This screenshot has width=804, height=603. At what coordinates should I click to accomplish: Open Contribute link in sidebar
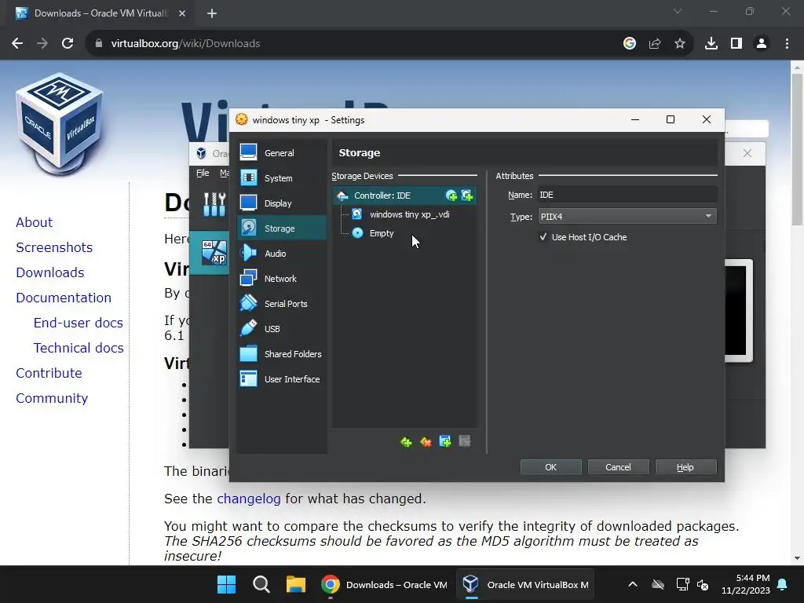point(49,373)
